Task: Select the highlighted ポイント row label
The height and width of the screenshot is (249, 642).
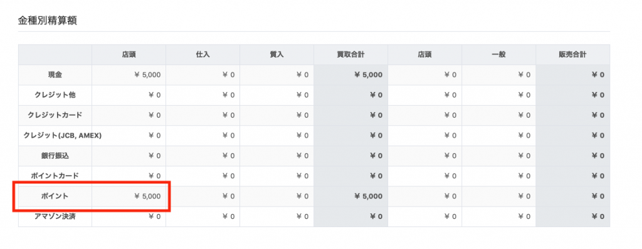Action: click(x=55, y=196)
